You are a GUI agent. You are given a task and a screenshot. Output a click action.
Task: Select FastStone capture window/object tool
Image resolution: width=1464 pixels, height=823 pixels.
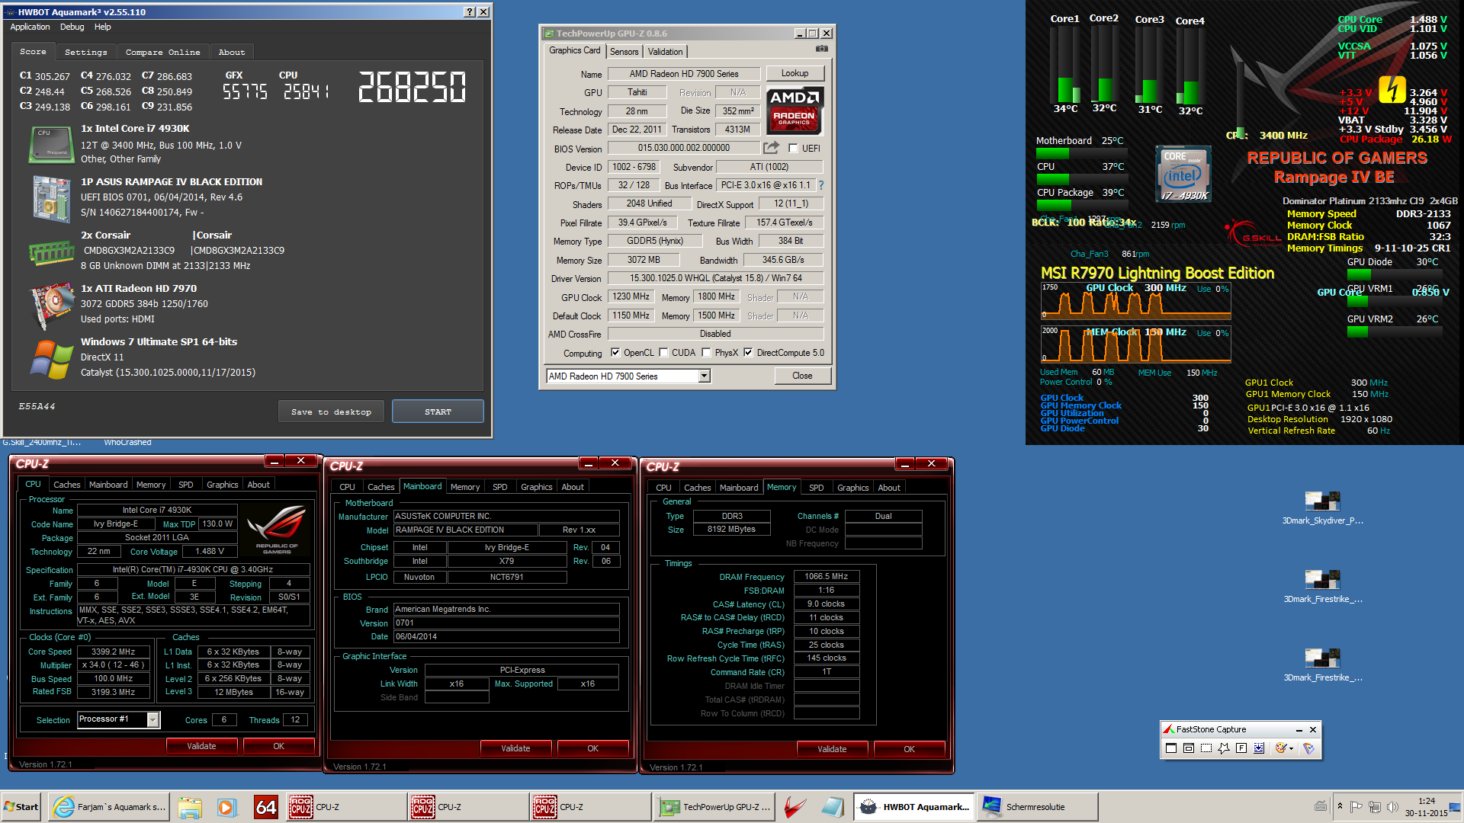pyautogui.click(x=1188, y=748)
